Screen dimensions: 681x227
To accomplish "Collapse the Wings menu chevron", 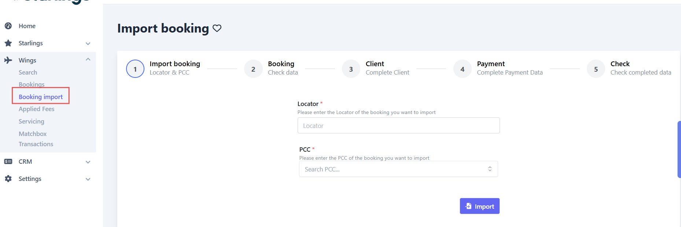I will point(88,60).
